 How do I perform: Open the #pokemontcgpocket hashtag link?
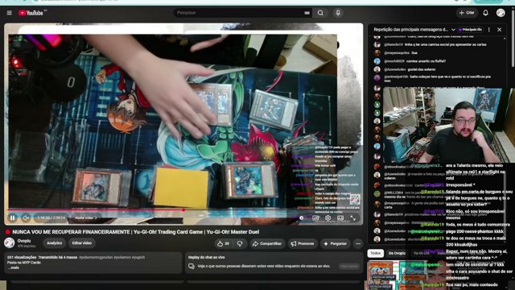click(x=96, y=257)
